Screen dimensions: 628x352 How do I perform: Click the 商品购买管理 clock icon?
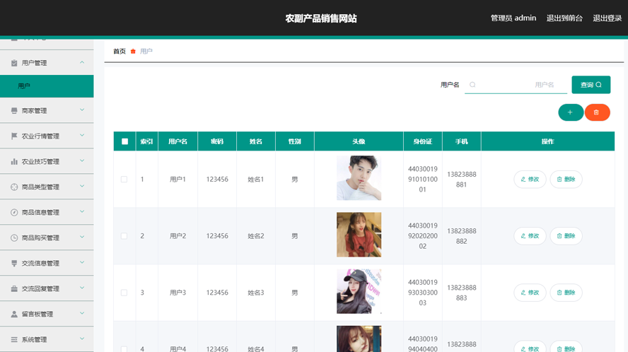(x=14, y=238)
